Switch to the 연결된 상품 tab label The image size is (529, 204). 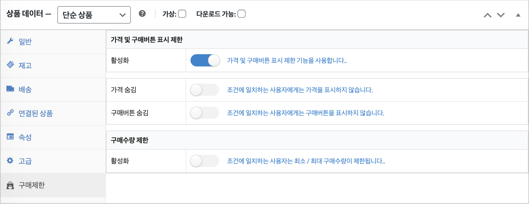(36, 113)
